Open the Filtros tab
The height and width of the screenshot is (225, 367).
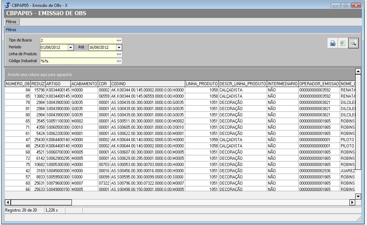pyautogui.click(x=11, y=22)
